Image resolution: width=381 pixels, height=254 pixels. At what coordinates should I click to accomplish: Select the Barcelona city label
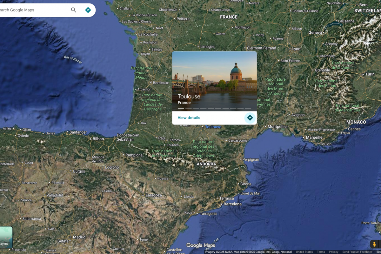click(232, 204)
